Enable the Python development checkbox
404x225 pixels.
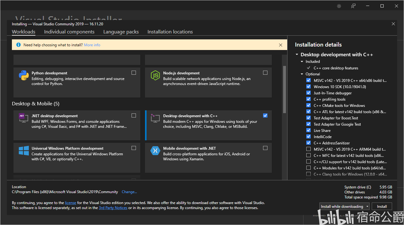click(134, 73)
